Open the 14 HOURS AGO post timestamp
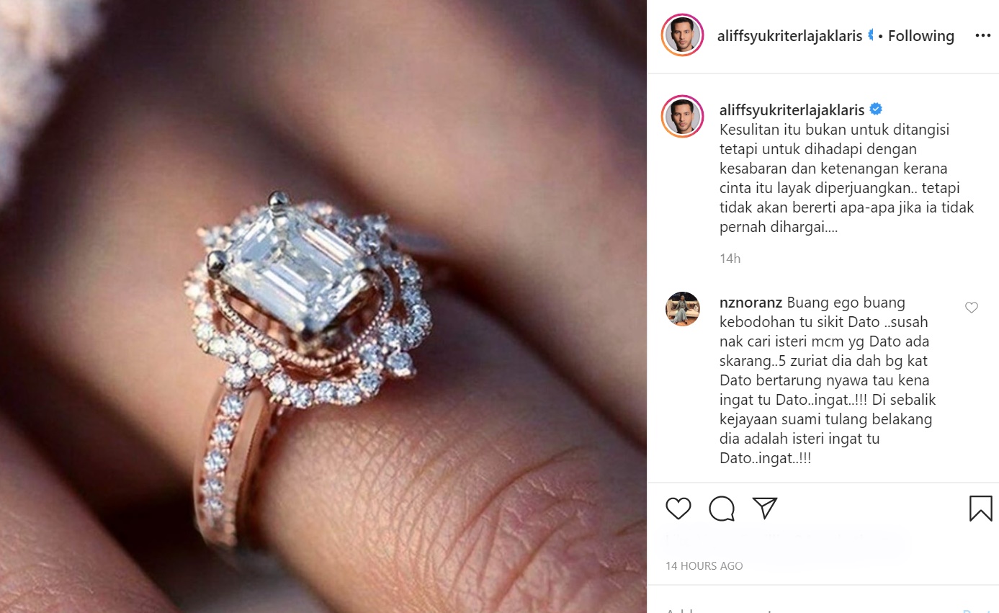999x613 pixels. pos(704,566)
